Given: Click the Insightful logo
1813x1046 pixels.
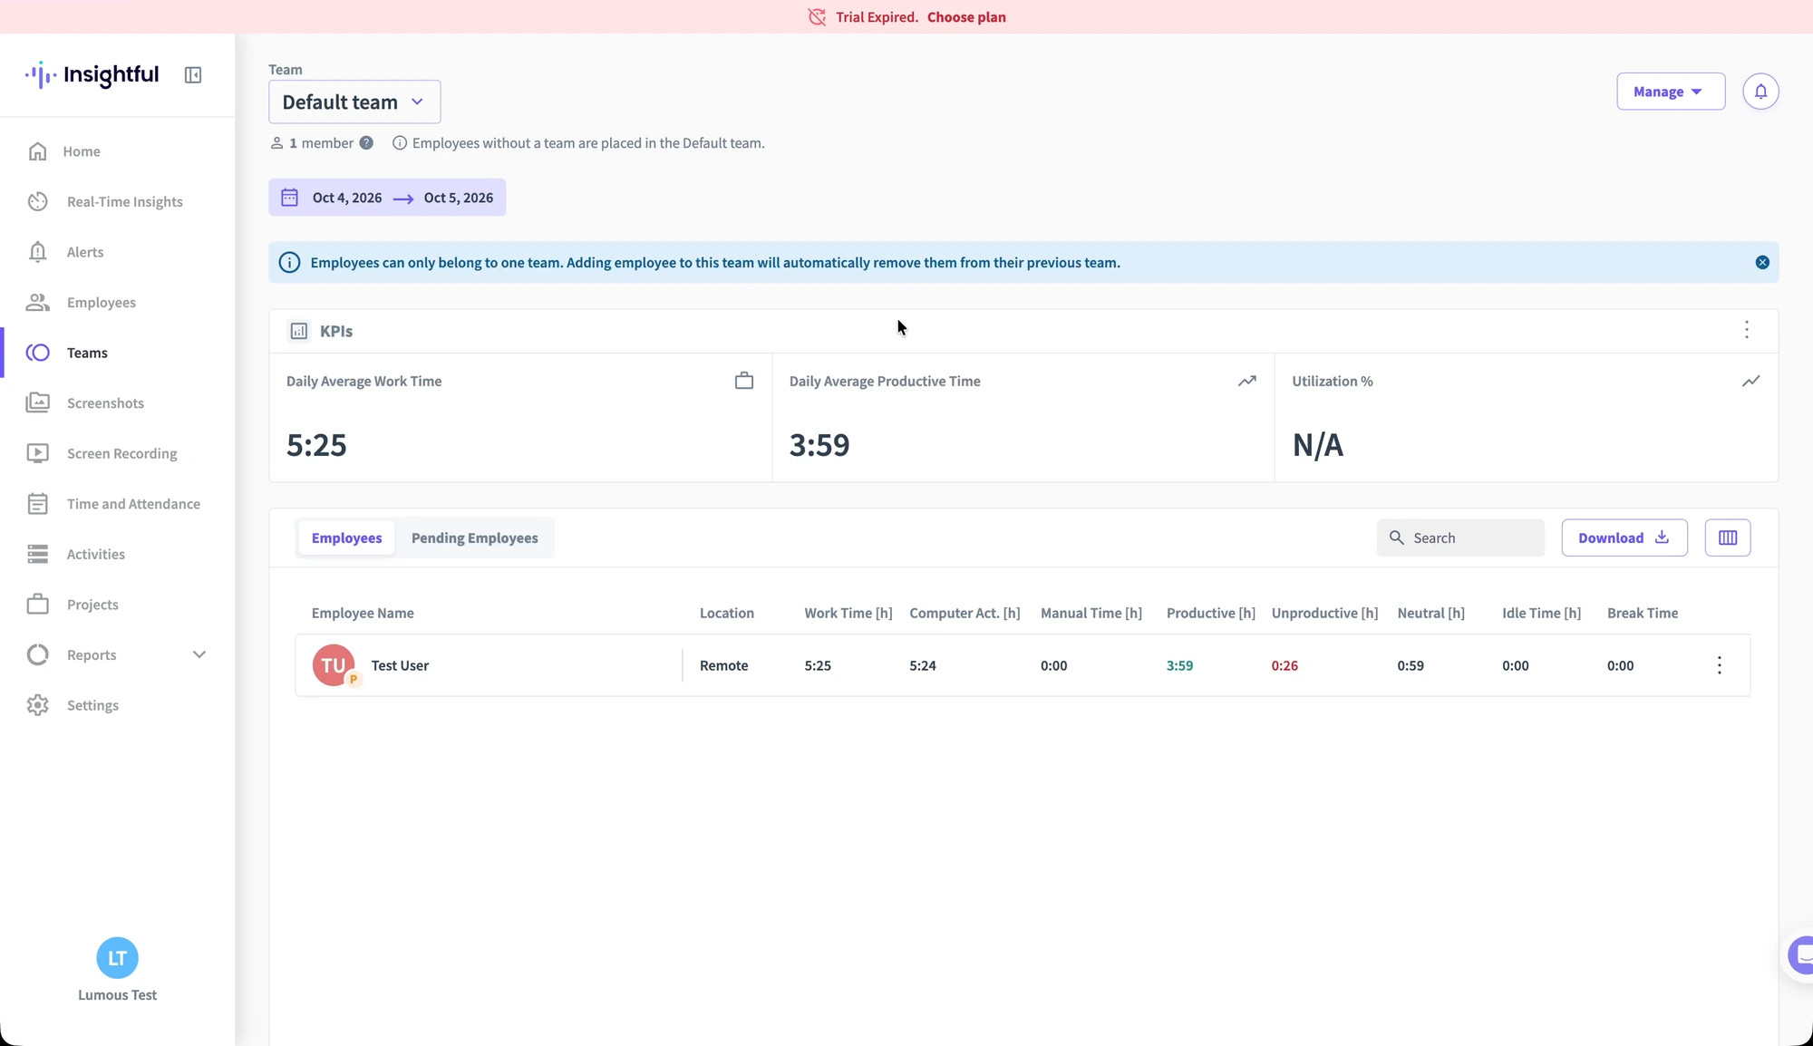Looking at the screenshot, I should point(92,75).
